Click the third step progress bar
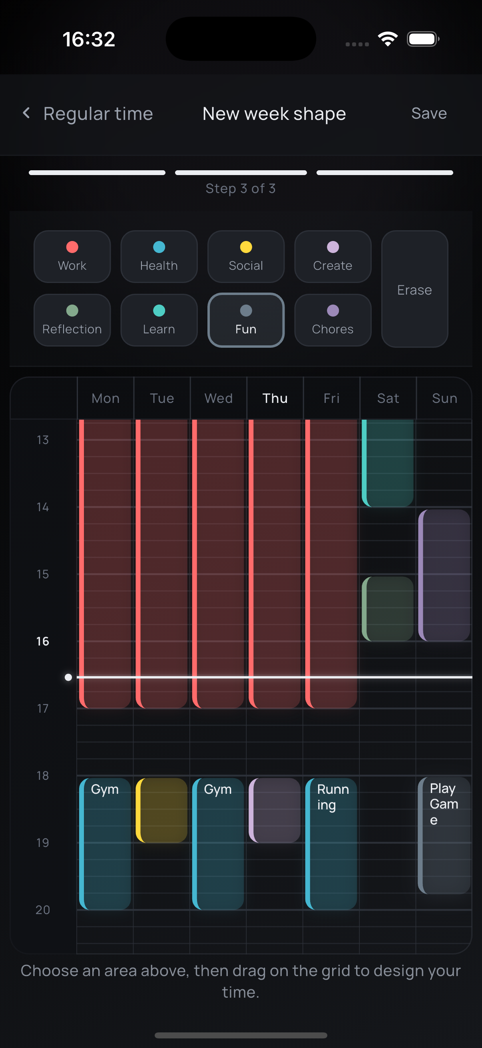The width and height of the screenshot is (482, 1048). point(385,173)
